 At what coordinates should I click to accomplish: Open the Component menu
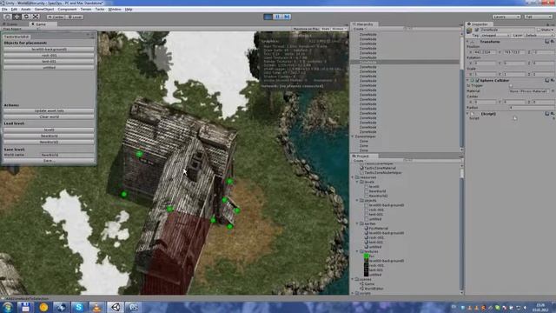(67, 10)
